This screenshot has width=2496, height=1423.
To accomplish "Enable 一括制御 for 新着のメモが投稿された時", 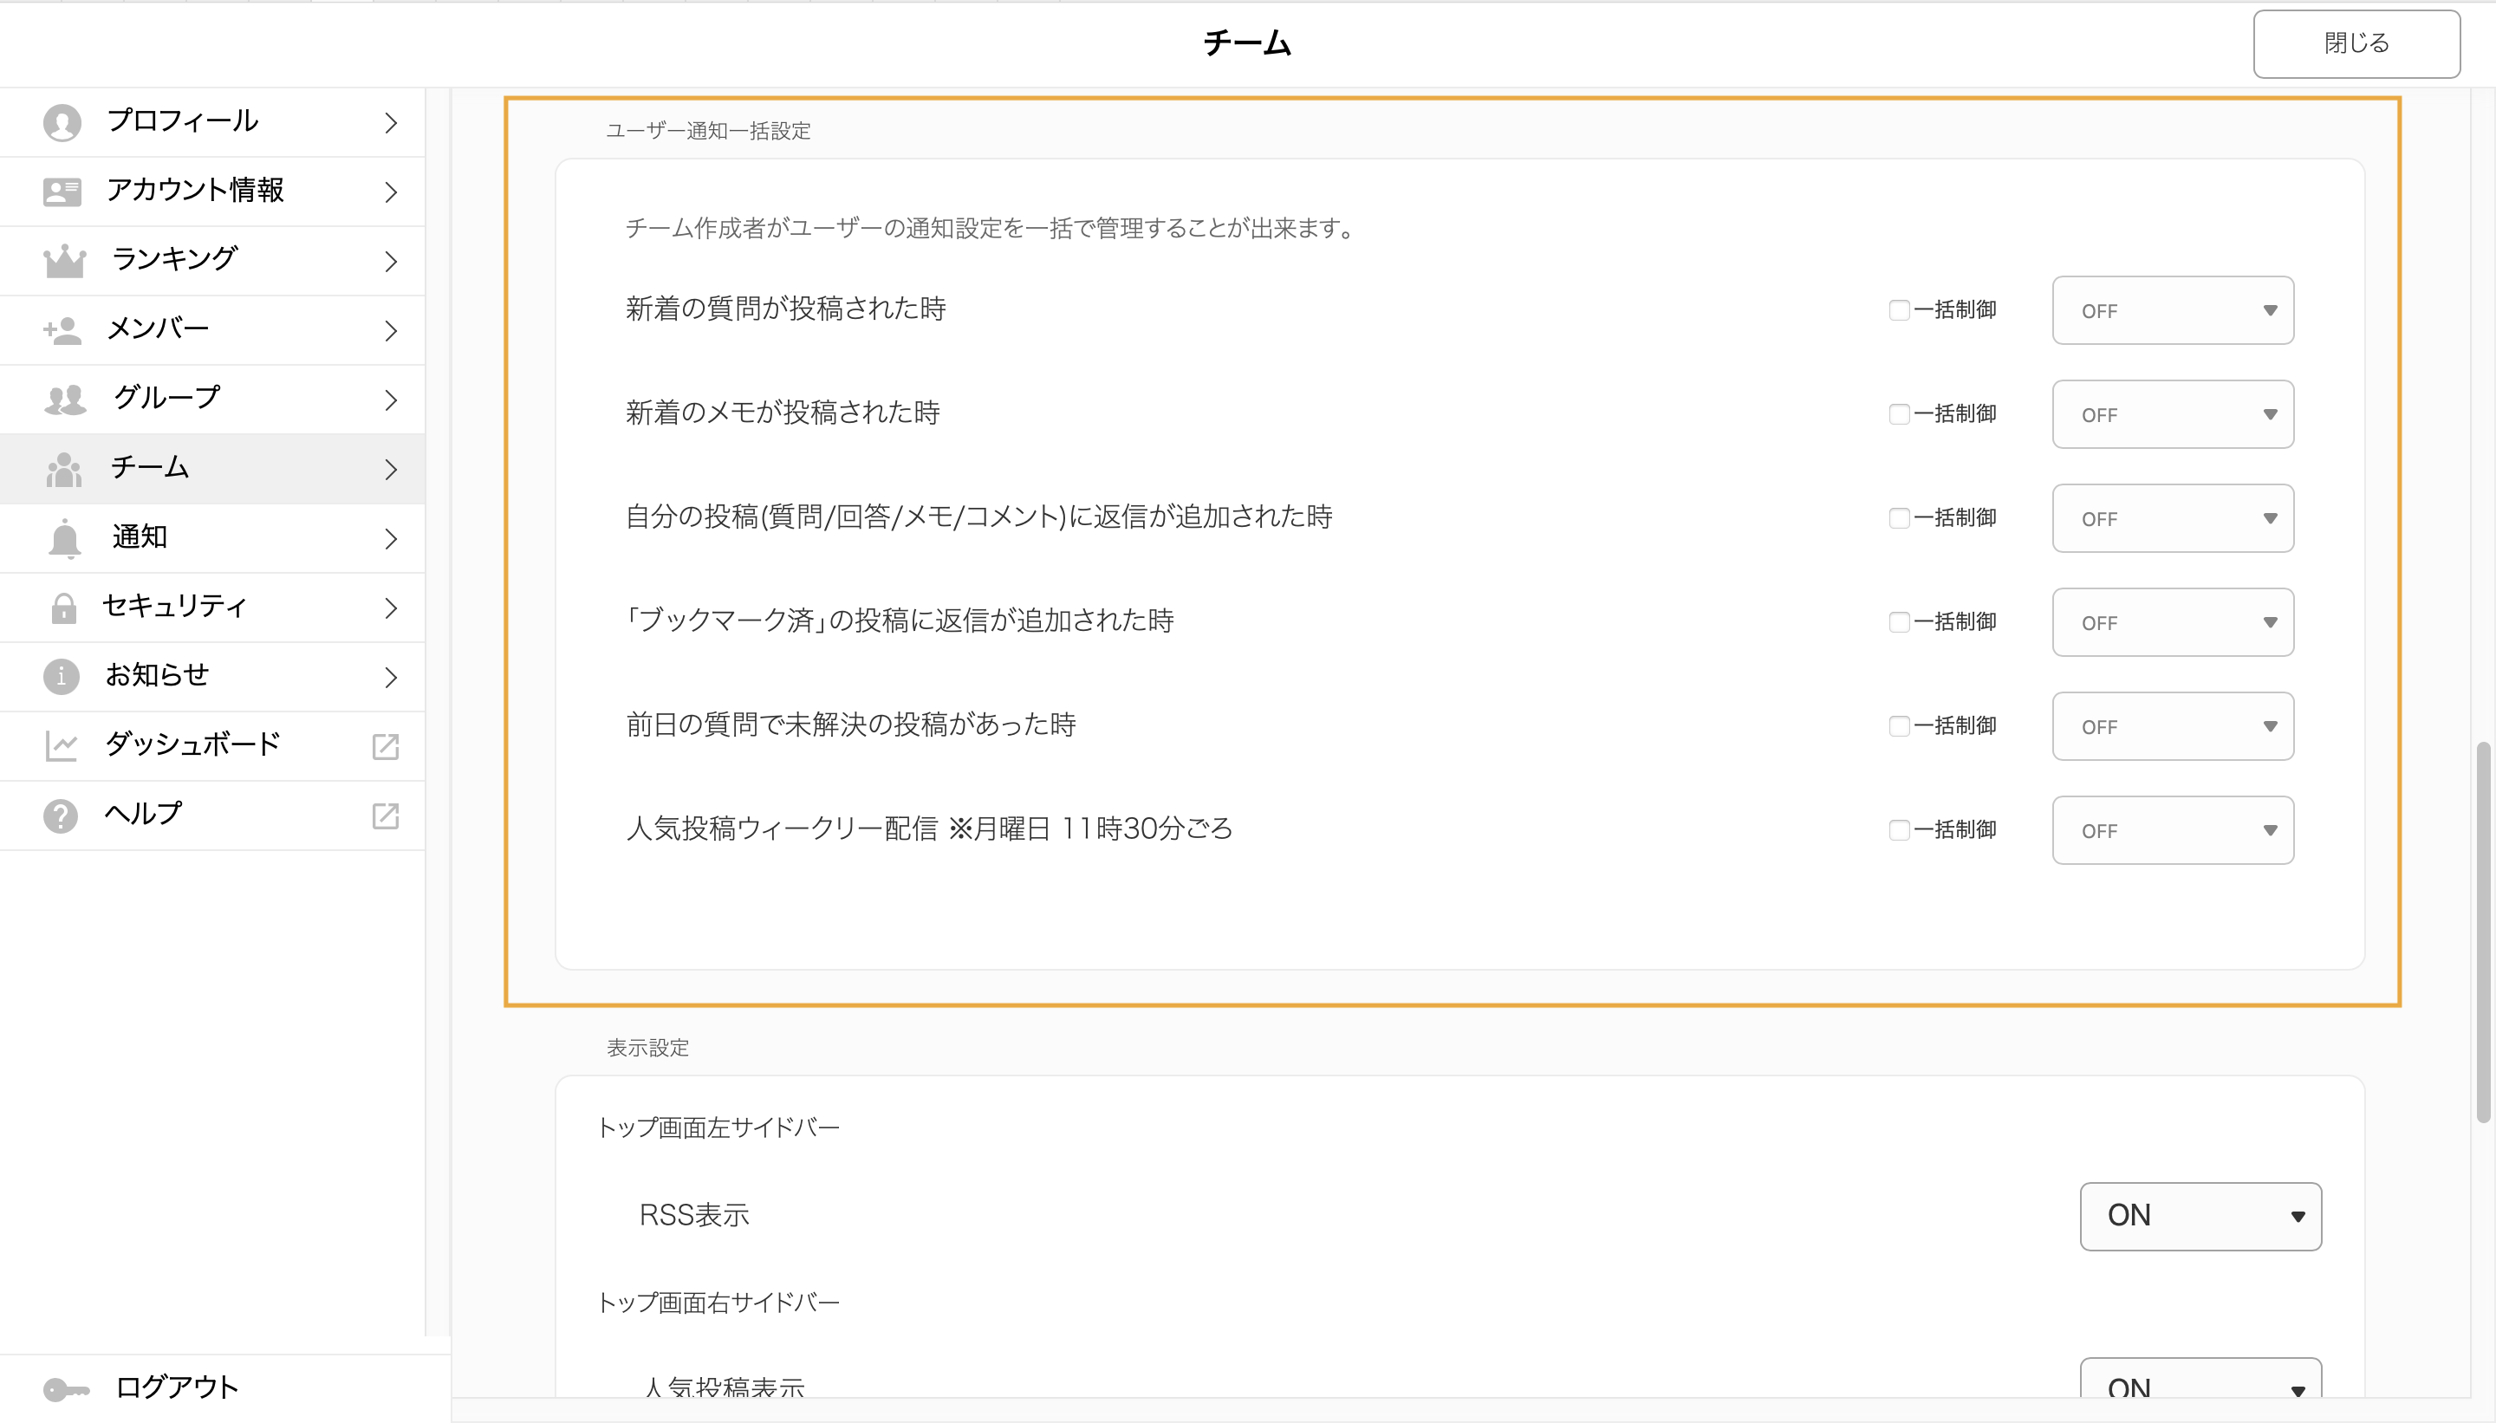I will pos(1899,414).
